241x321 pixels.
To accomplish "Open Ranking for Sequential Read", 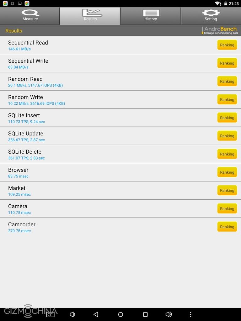I will [x=227, y=45].
